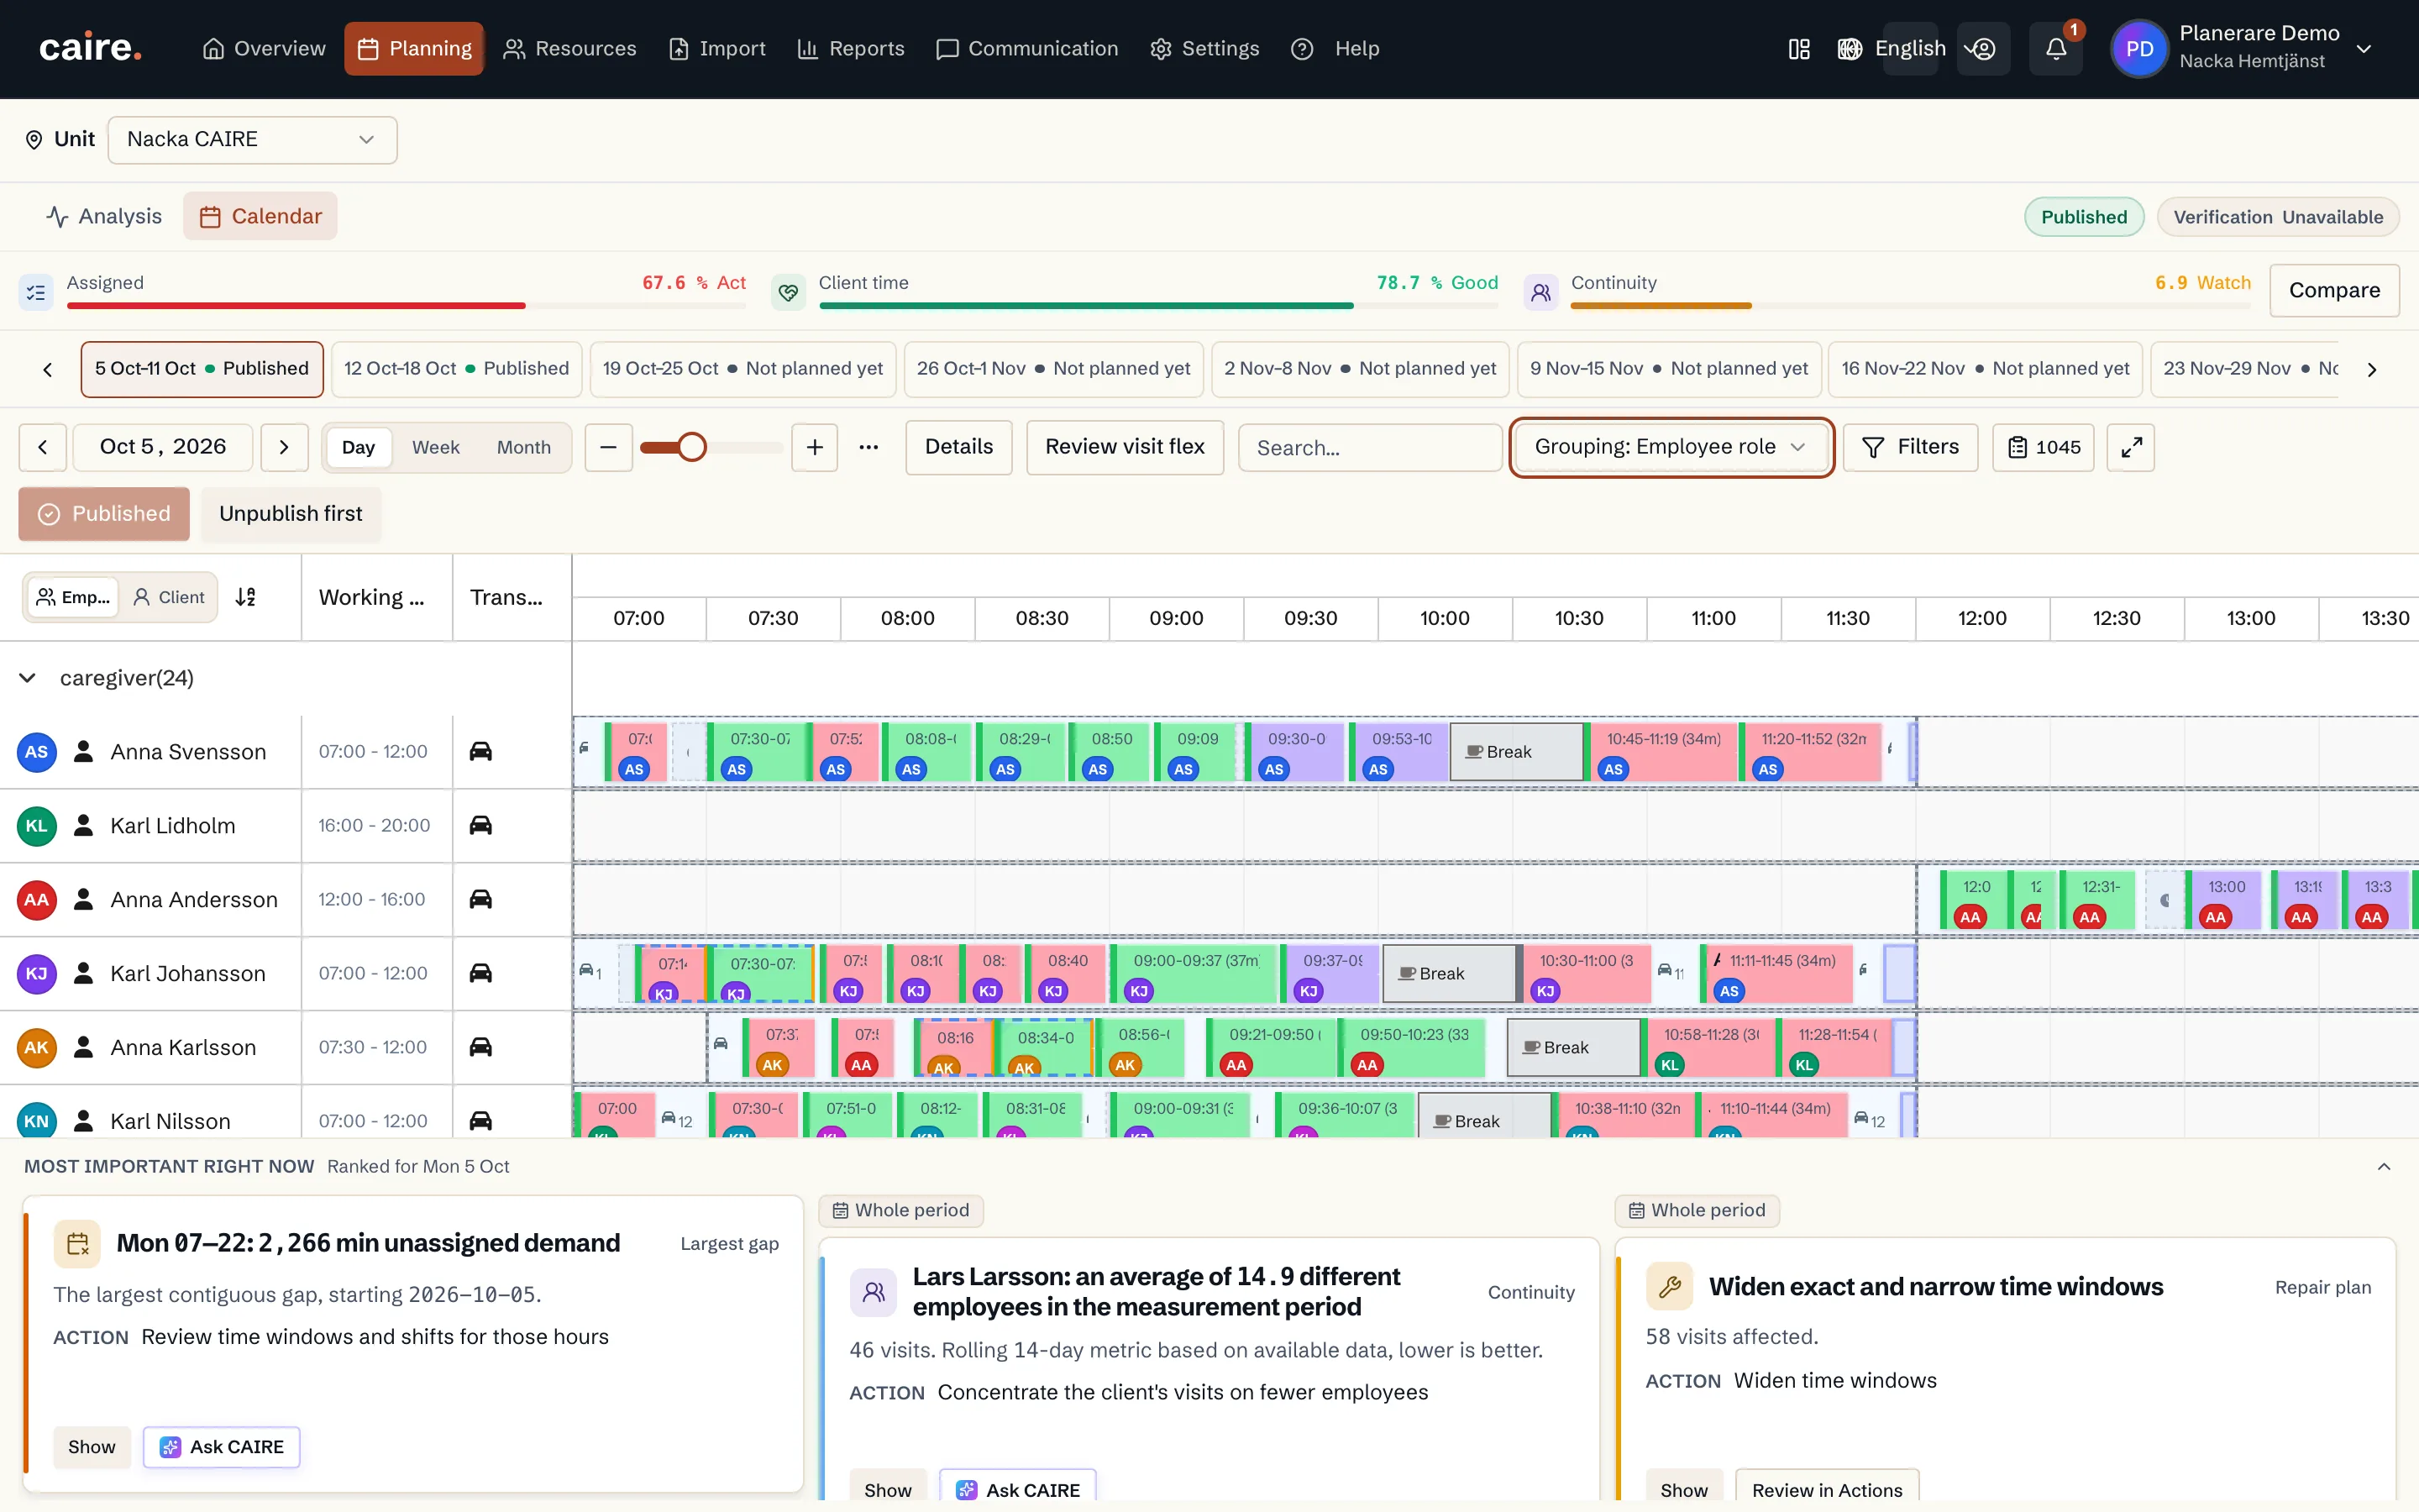Click Anna Svensson's car transport icon
Screen dimensions: 2419x1512
[480, 751]
